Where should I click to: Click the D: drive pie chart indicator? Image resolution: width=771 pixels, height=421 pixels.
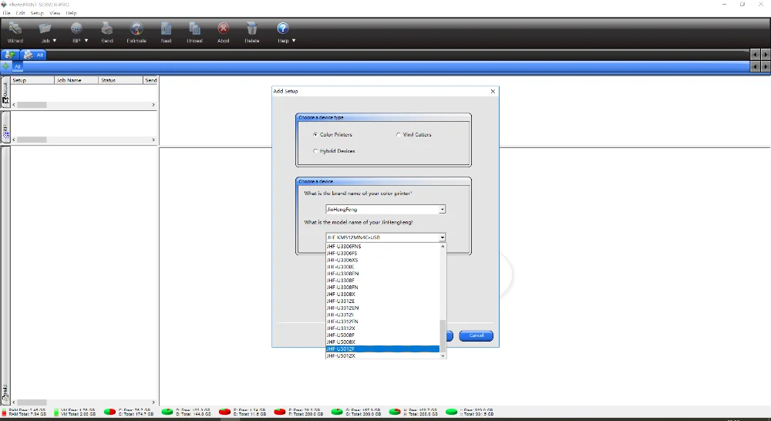click(167, 412)
